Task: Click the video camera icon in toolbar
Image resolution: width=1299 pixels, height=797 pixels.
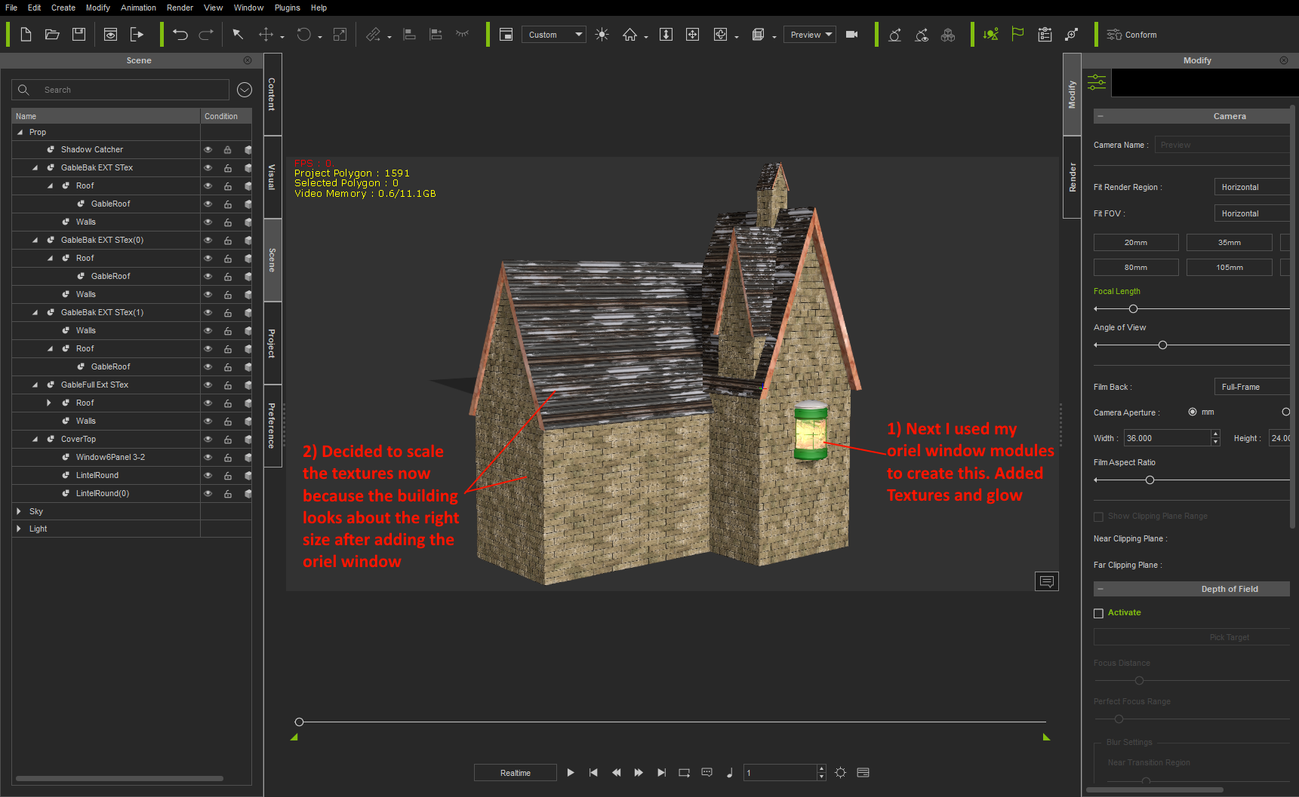Action: tap(852, 35)
